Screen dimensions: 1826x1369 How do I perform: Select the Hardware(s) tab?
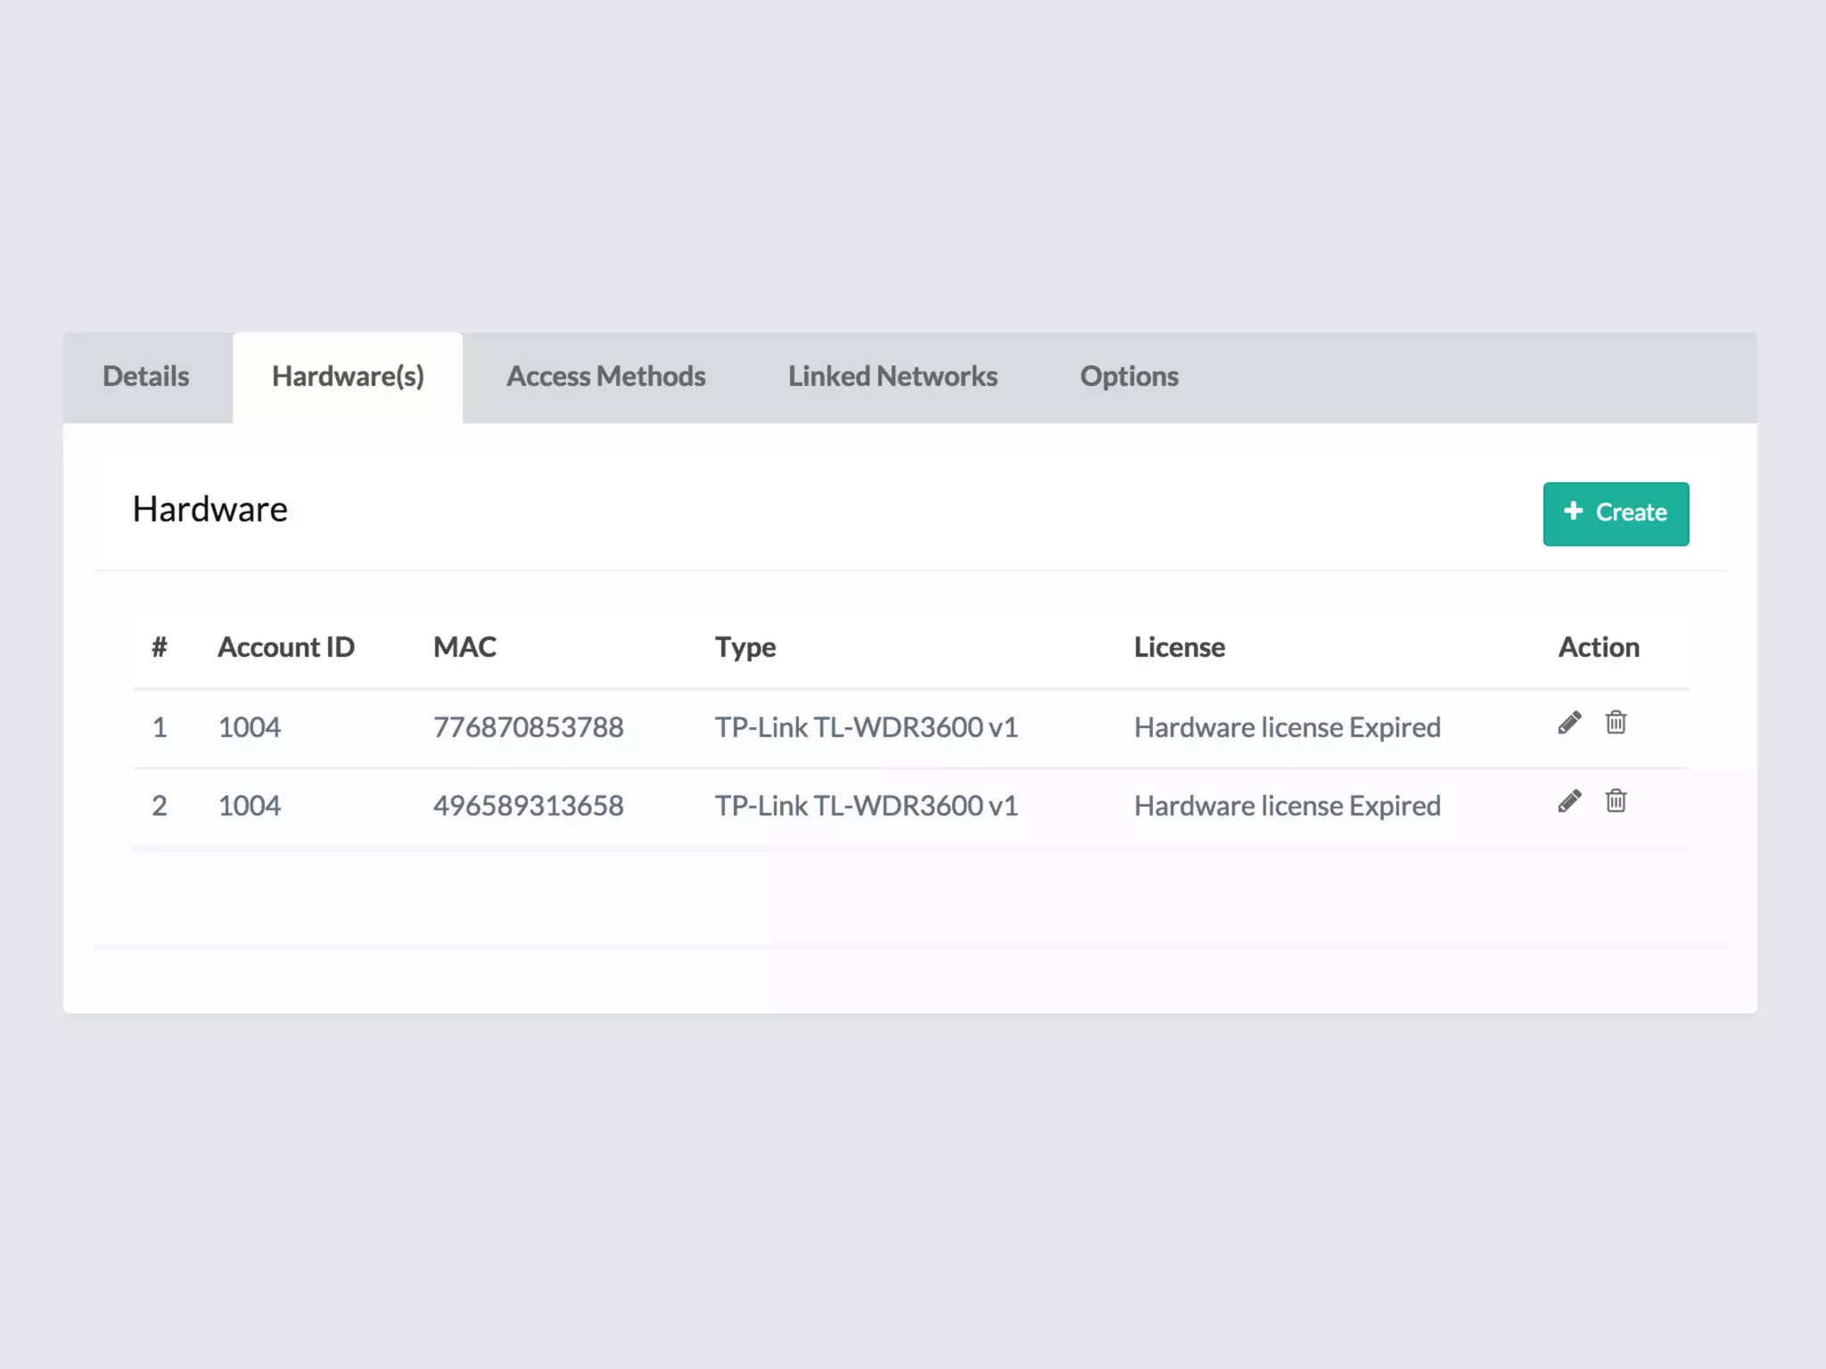(348, 377)
